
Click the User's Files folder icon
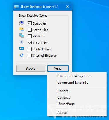click(21, 29)
